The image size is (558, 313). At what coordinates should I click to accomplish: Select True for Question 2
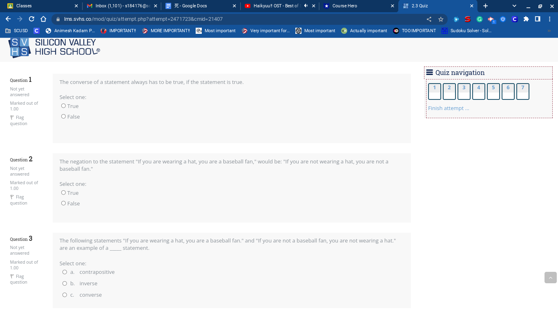(x=63, y=193)
